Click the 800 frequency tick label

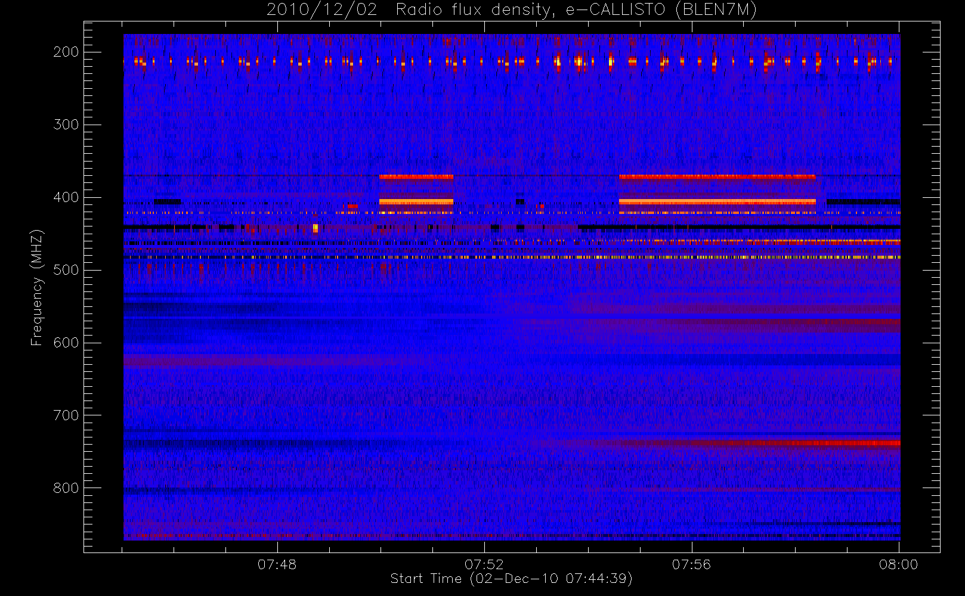[x=66, y=488]
